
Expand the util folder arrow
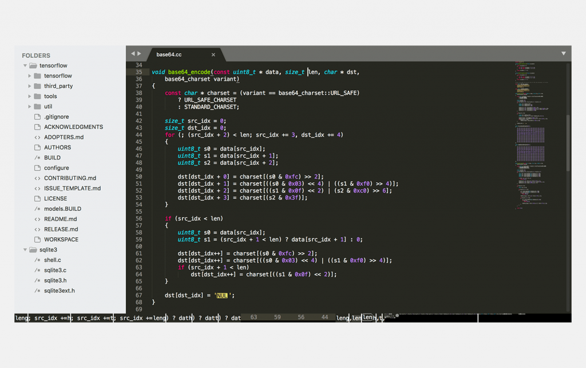coord(30,106)
